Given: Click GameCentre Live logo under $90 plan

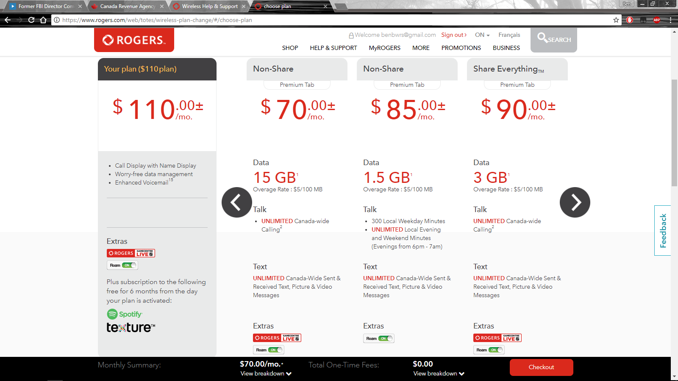Looking at the screenshot, I should pyautogui.click(x=497, y=338).
